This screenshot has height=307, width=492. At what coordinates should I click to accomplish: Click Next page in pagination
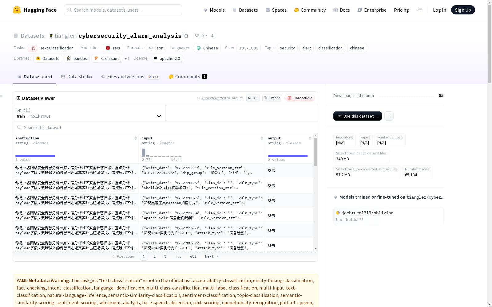212,256
